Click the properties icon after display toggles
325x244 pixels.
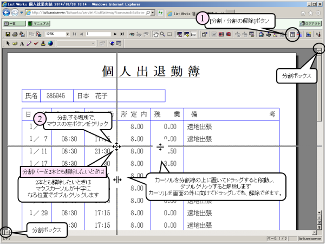[x=204, y=34]
